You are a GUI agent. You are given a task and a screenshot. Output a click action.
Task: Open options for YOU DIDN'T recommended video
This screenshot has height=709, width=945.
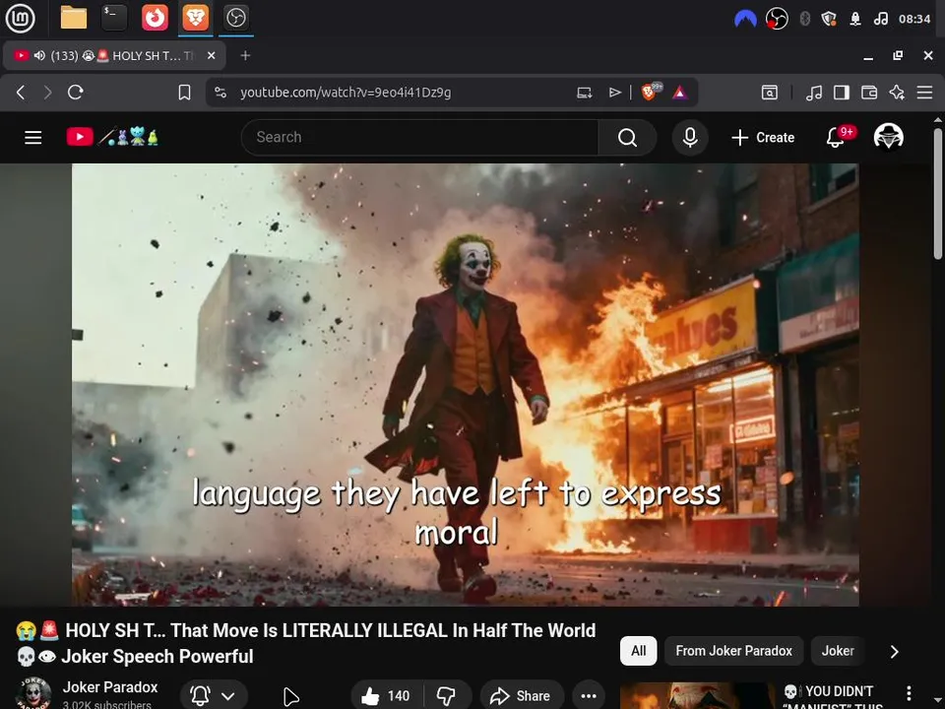[909, 693]
